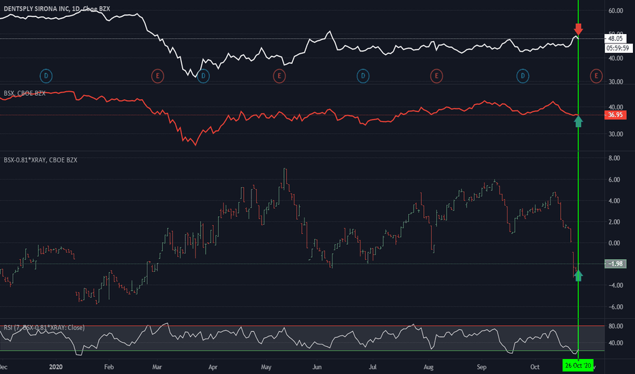Image resolution: width=635 pixels, height=374 pixels.
Task: Open the earnings marker in early August
Action: click(436, 75)
